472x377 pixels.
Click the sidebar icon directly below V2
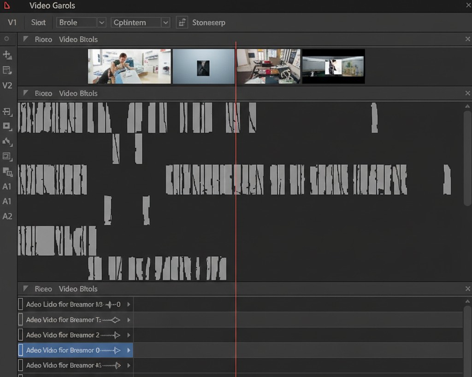point(7,111)
